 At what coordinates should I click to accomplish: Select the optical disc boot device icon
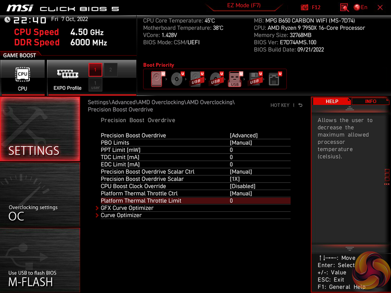coord(177,79)
